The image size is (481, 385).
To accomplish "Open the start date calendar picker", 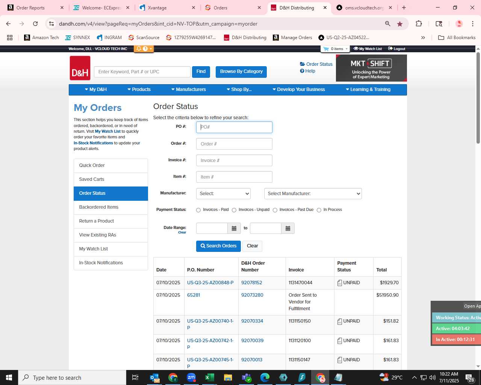I will coord(234,228).
